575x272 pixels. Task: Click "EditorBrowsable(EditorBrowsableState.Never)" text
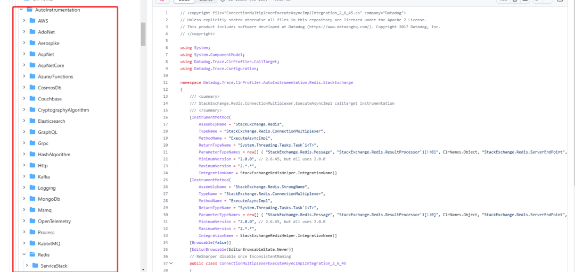pos(241,249)
